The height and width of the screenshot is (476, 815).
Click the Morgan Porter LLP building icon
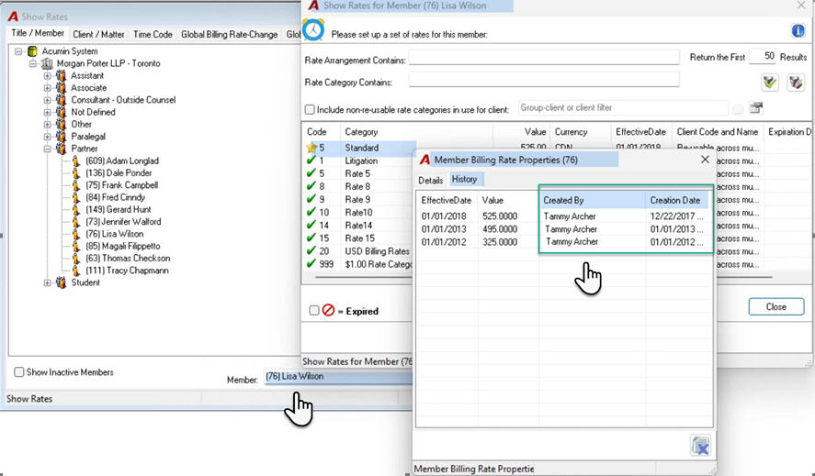47,63
